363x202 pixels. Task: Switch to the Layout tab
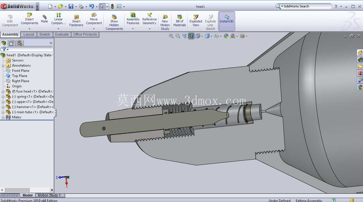29,34
